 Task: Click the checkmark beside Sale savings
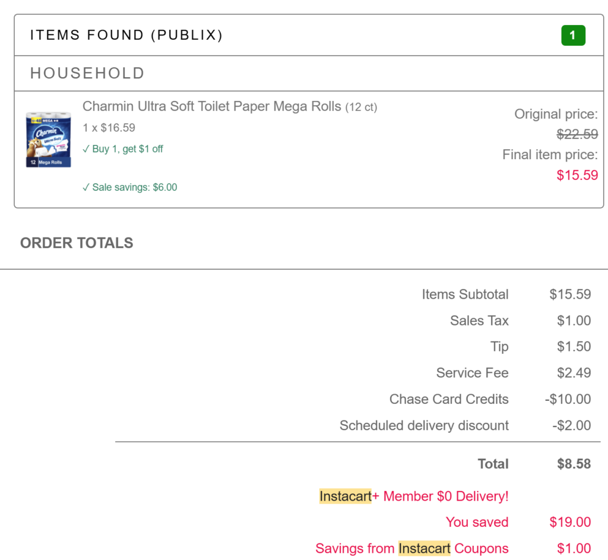coord(86,188)
